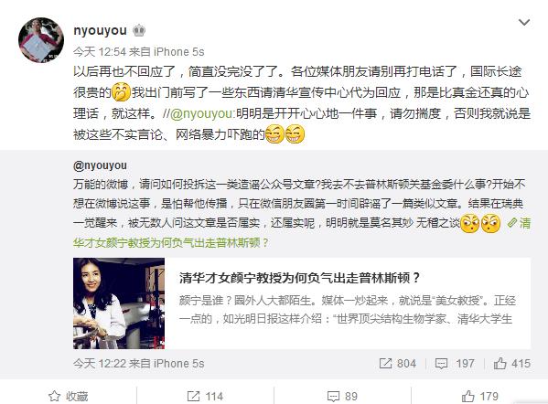Like the quoted post with 415 likes
Image resolution: width=548 pixels, height=404 pixels.
(x=512, y=364)
